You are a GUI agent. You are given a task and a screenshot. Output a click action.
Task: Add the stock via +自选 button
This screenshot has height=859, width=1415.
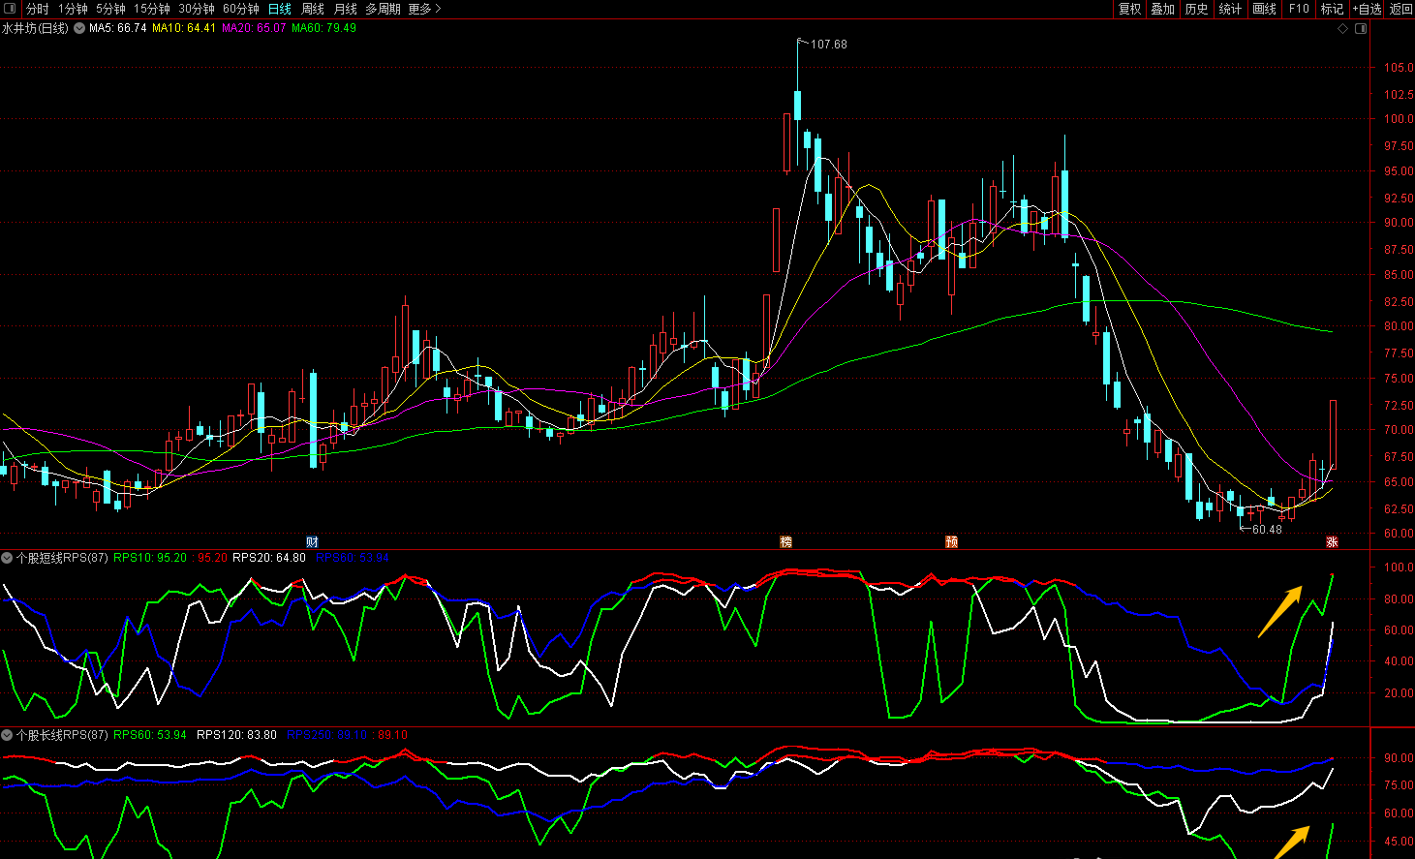pos(1368,9)
